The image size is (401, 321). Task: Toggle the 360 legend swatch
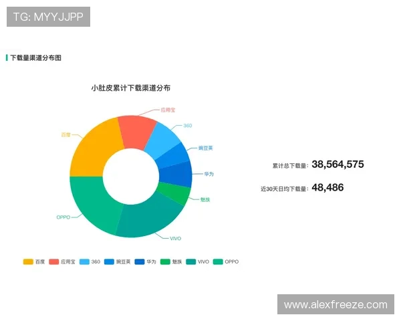pos(84,261)
